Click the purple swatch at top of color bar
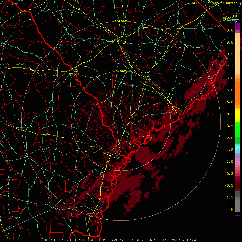This screenshot has height=242, width=242. tap(237, 27)
